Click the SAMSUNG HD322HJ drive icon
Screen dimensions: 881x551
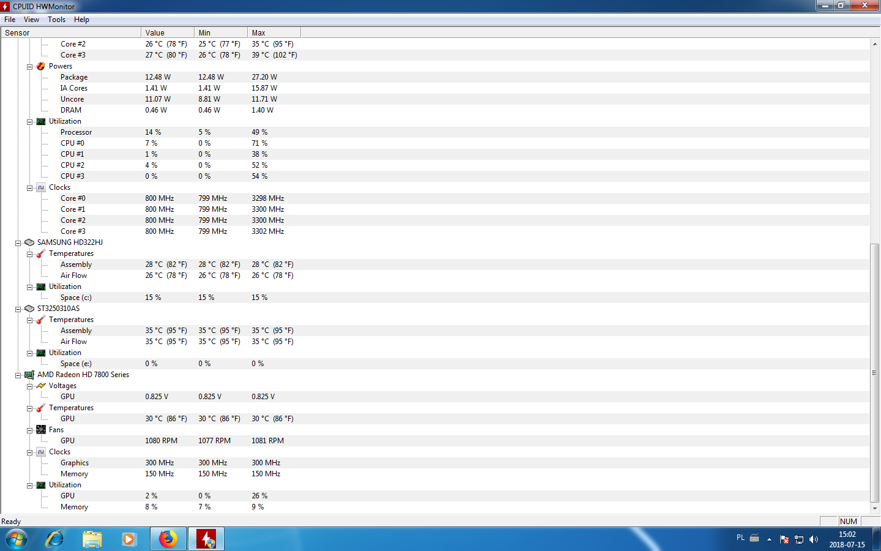[29, 242]
